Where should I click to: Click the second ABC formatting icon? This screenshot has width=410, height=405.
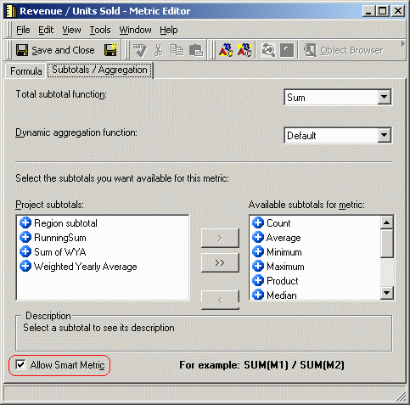click(x=244, y=50)
